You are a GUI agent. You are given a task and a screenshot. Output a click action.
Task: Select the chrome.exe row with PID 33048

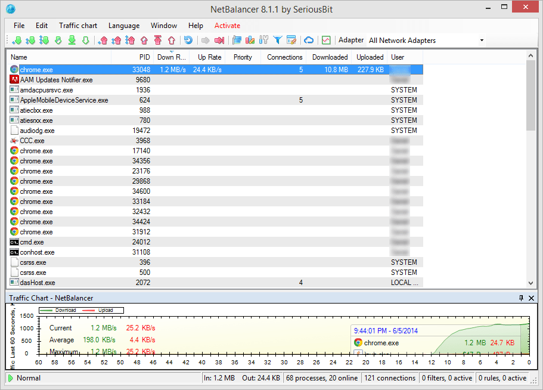pos(216,70)
